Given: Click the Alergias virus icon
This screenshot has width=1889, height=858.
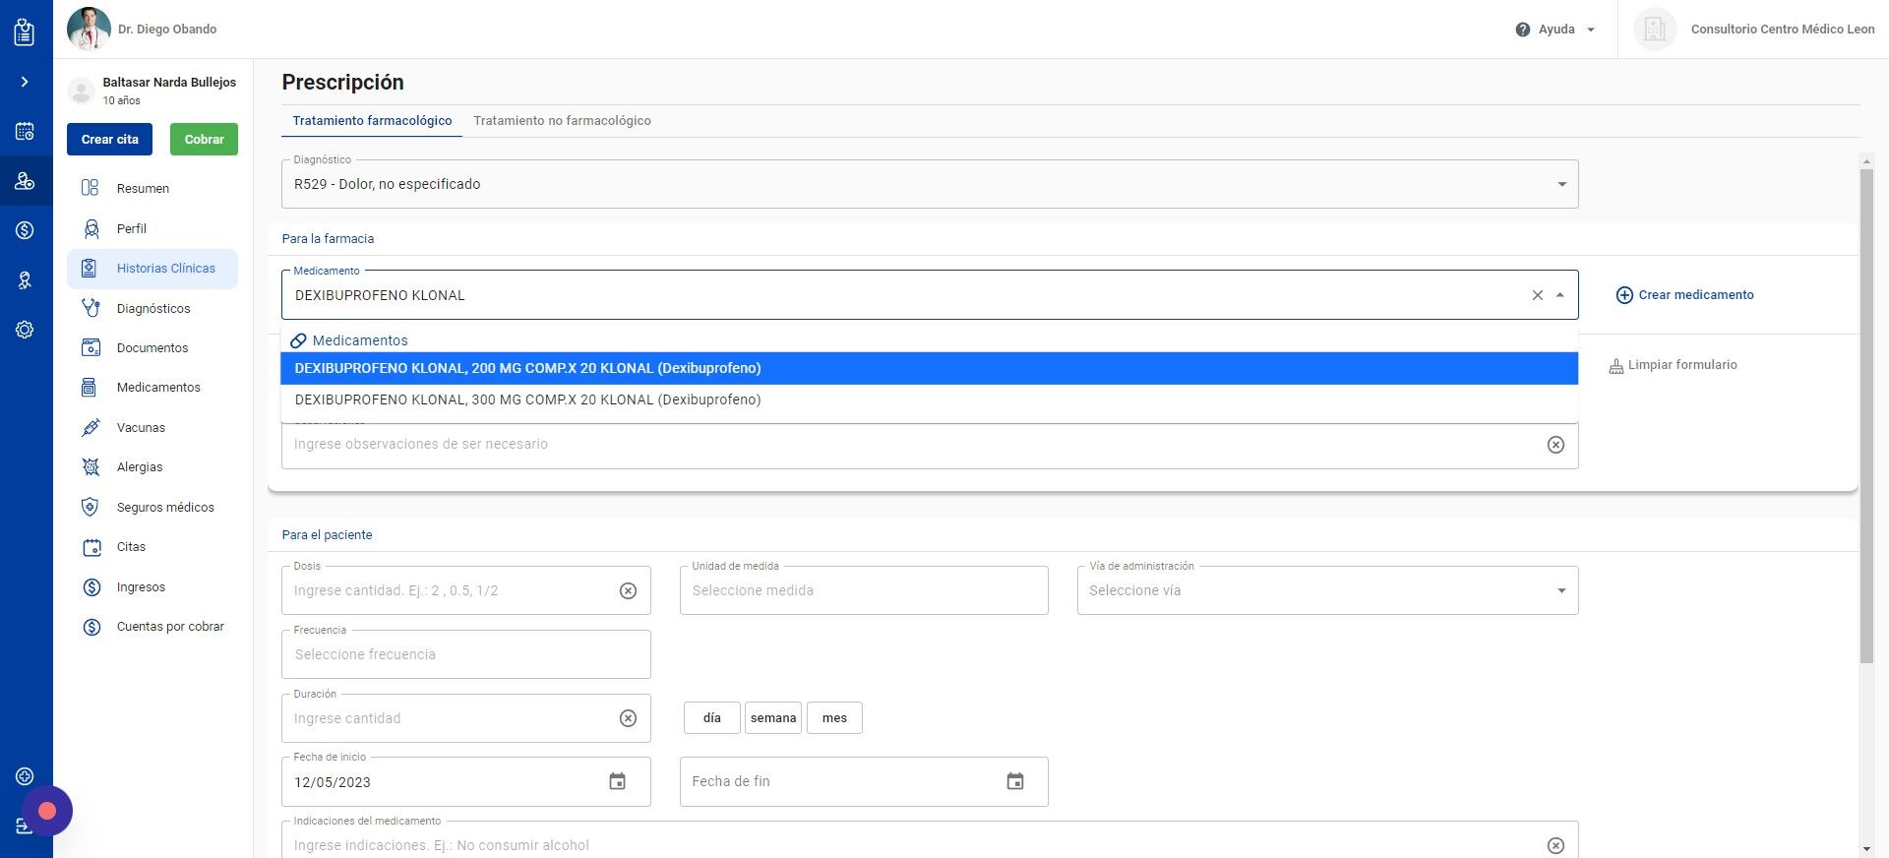Looking at the screenshot, I should (91, 467).
